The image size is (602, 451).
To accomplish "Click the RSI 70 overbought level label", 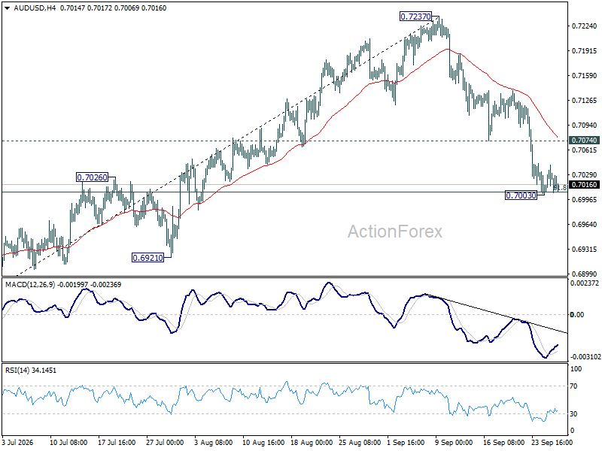I will [573, 386].
